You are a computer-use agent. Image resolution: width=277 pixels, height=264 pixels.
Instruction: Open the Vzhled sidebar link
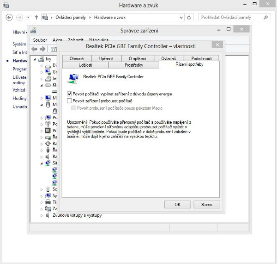pos(19,90)
